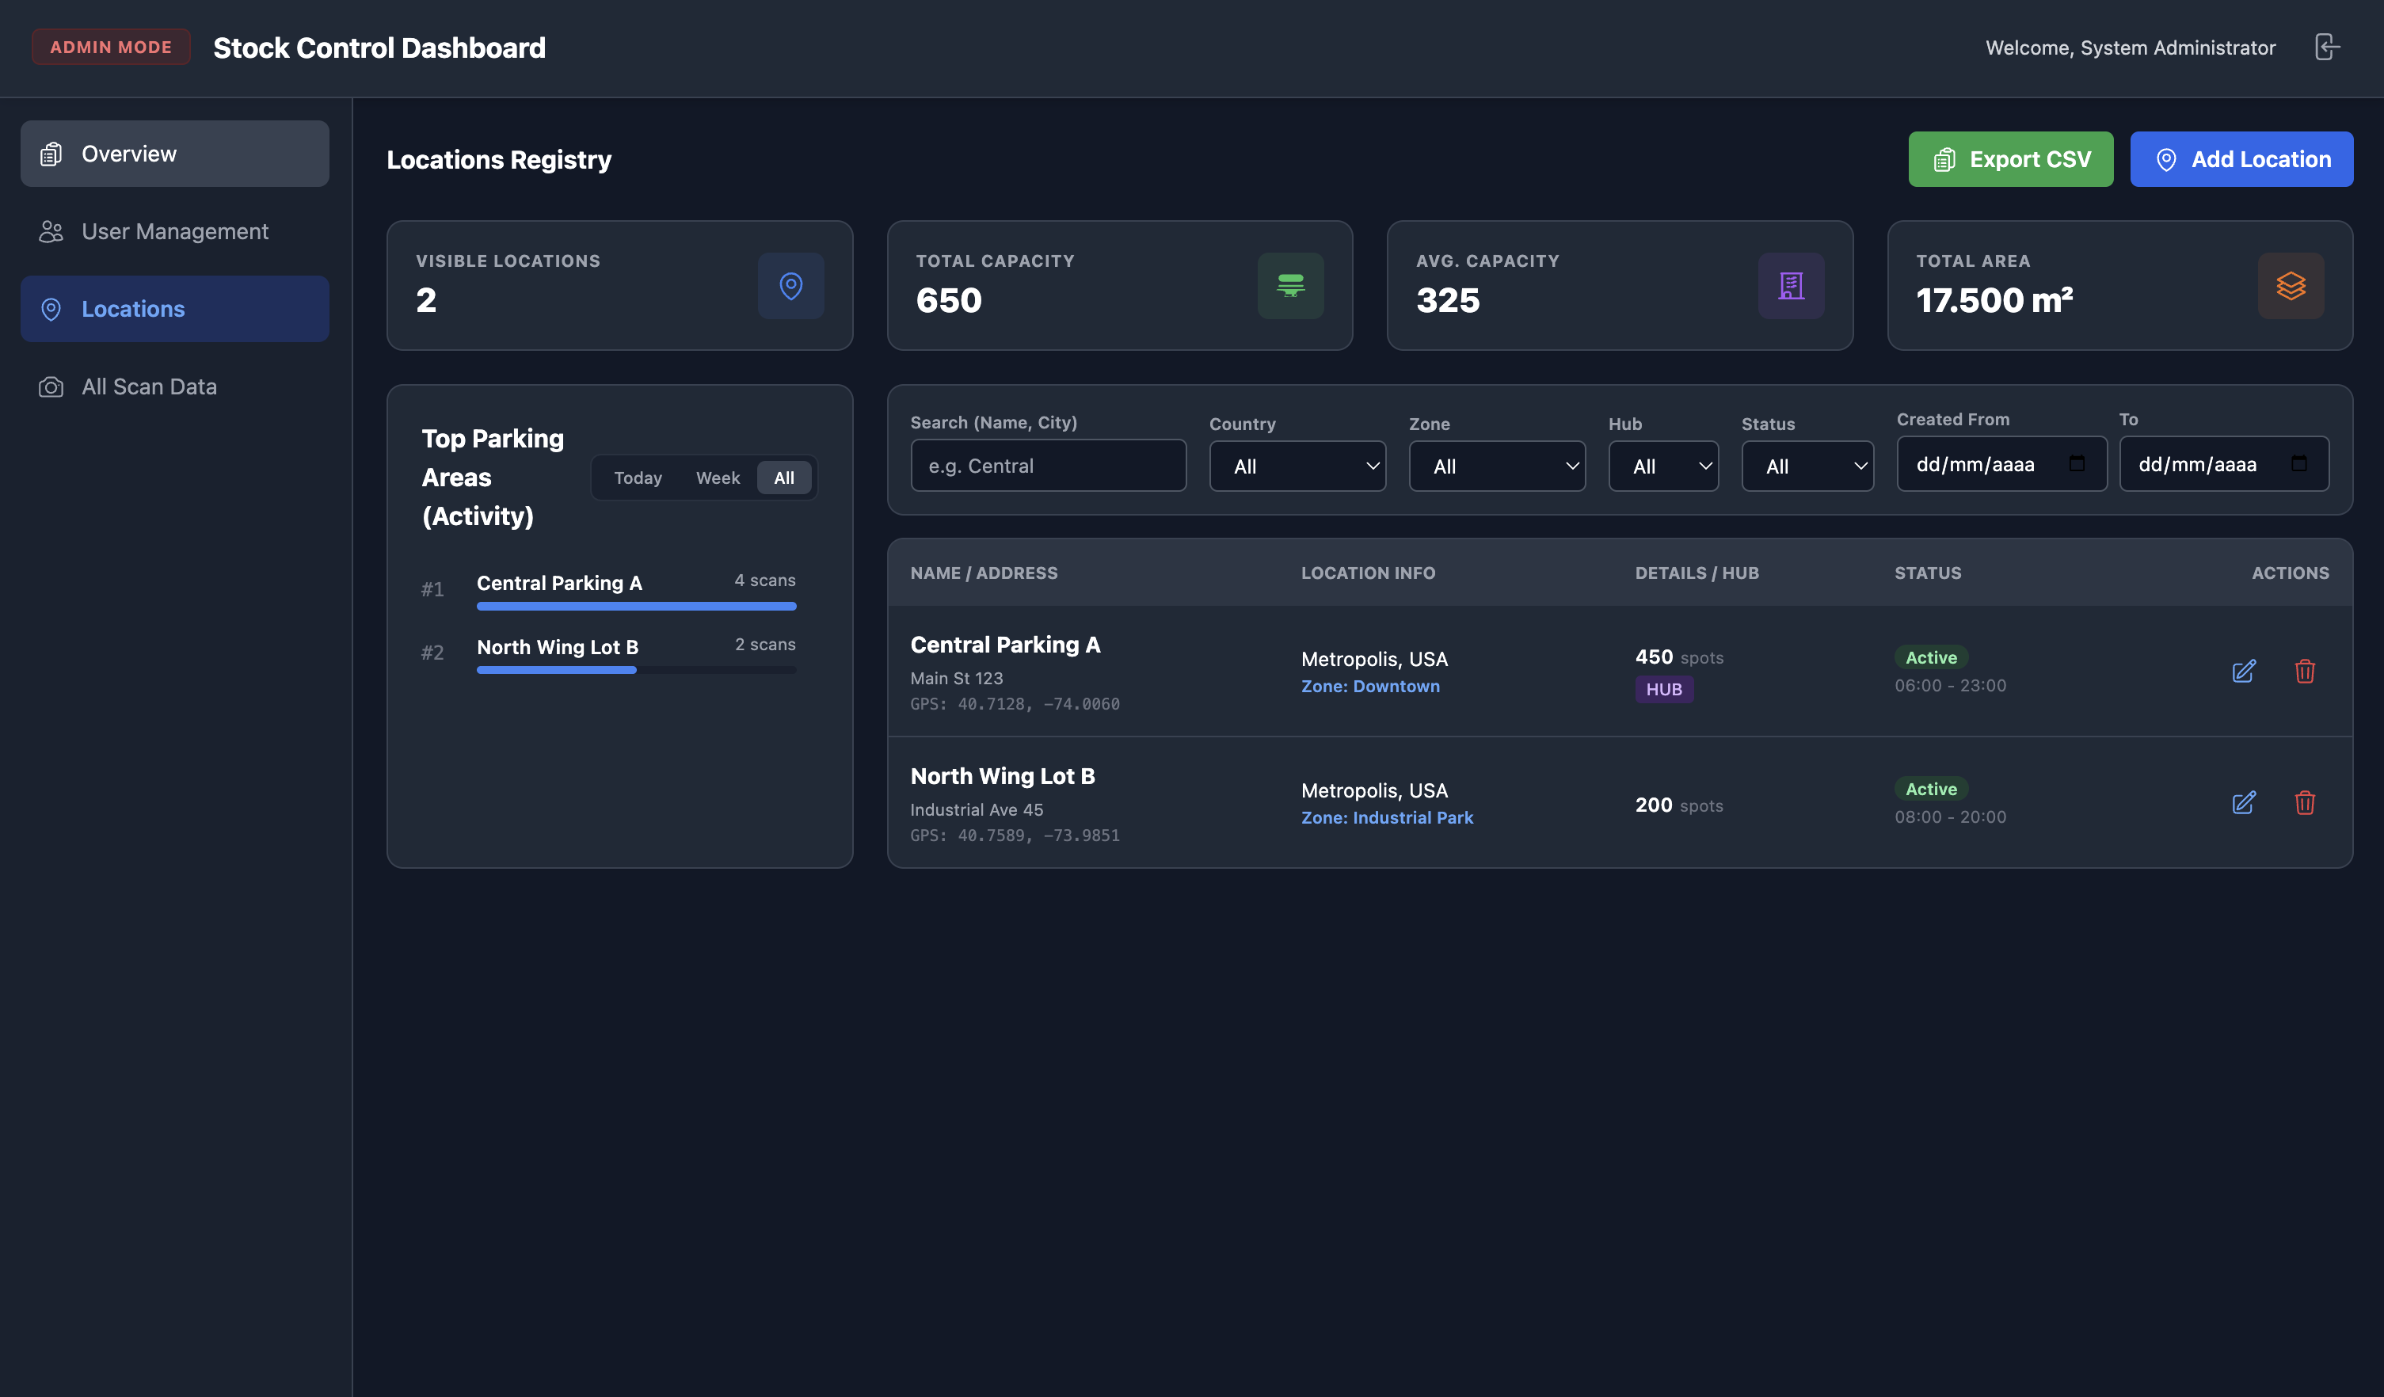Switch activity filter to Week
2384x1397 pixels.
(x=717, y=478)
